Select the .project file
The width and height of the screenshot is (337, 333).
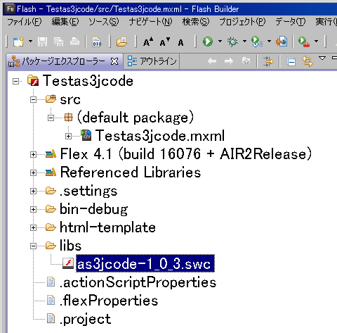click(85, 319)
